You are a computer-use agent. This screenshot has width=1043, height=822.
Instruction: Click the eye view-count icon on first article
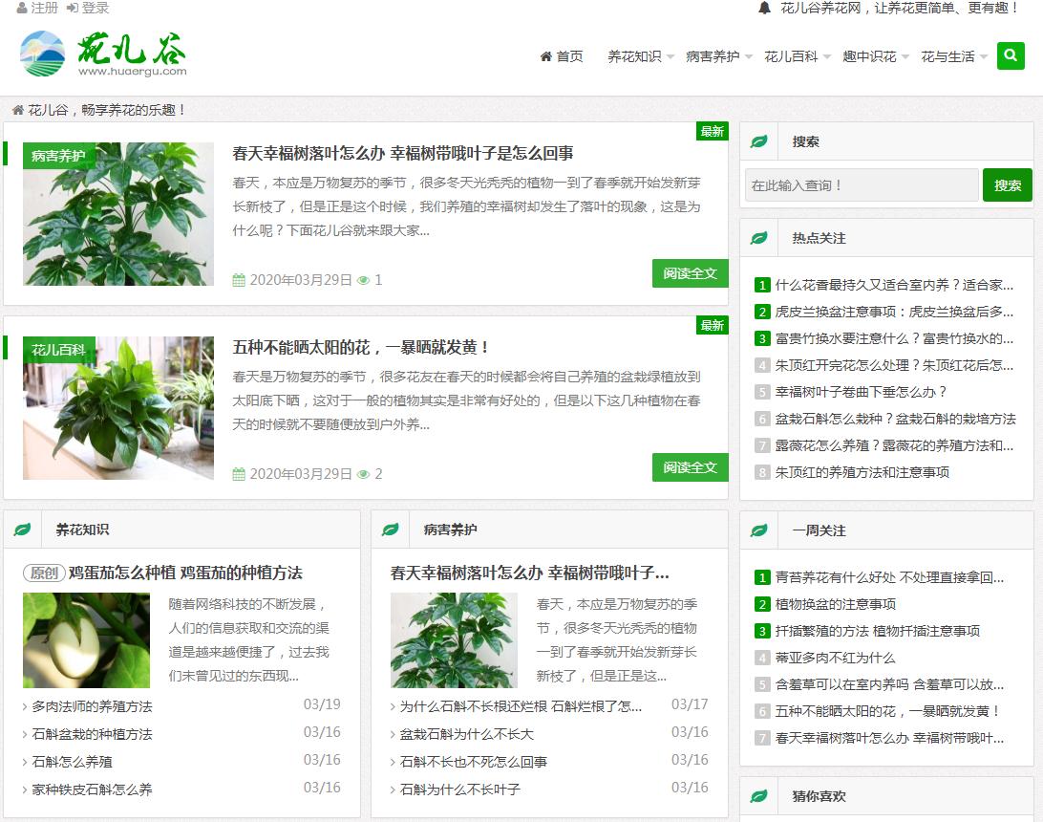click(363, 280)
